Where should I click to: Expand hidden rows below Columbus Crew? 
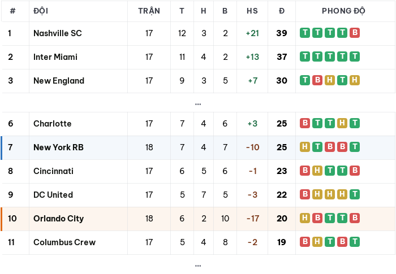[198, 266]
